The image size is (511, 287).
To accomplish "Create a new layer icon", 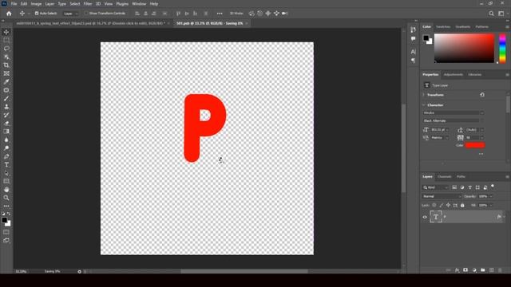I will pos(492,270).
